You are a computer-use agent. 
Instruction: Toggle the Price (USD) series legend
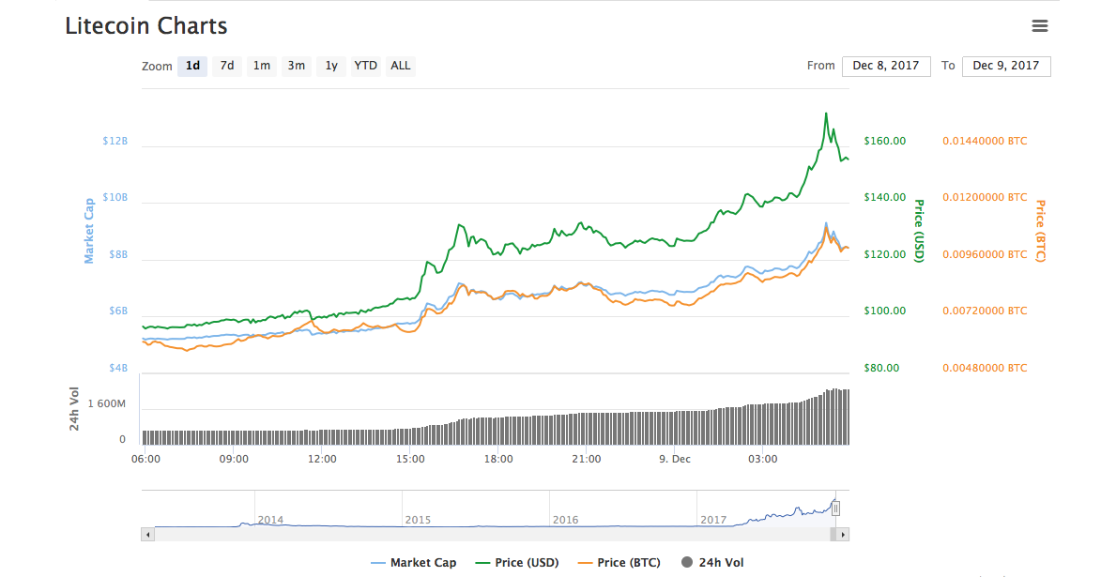[516, 563]
